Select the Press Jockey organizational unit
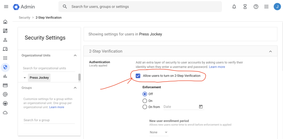The image size is (283, 139). (39, 78)
